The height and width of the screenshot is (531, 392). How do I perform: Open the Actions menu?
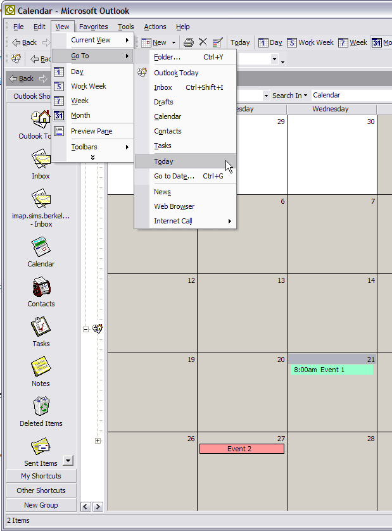155,27
